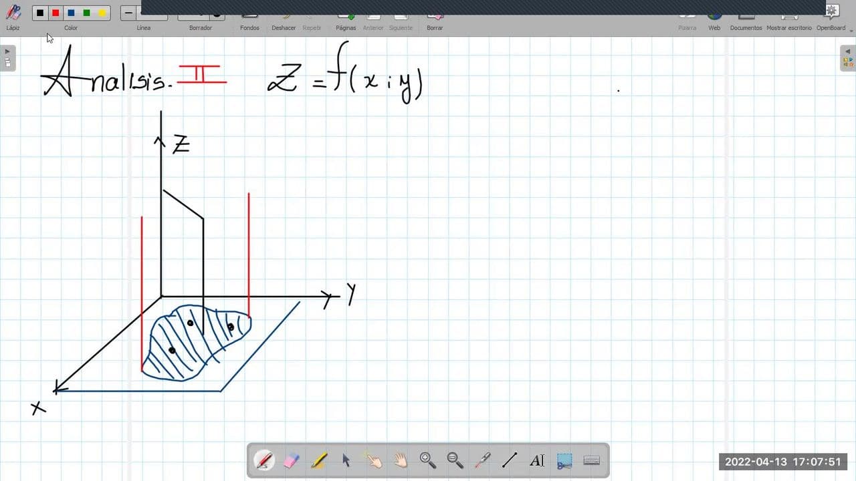
Task: Activate the arrow Selector tool
Action: coord(346,460)
